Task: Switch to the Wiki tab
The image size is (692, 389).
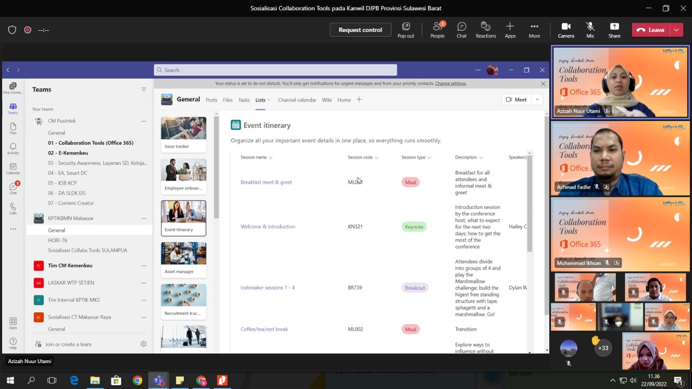Action: coord(327,100)
